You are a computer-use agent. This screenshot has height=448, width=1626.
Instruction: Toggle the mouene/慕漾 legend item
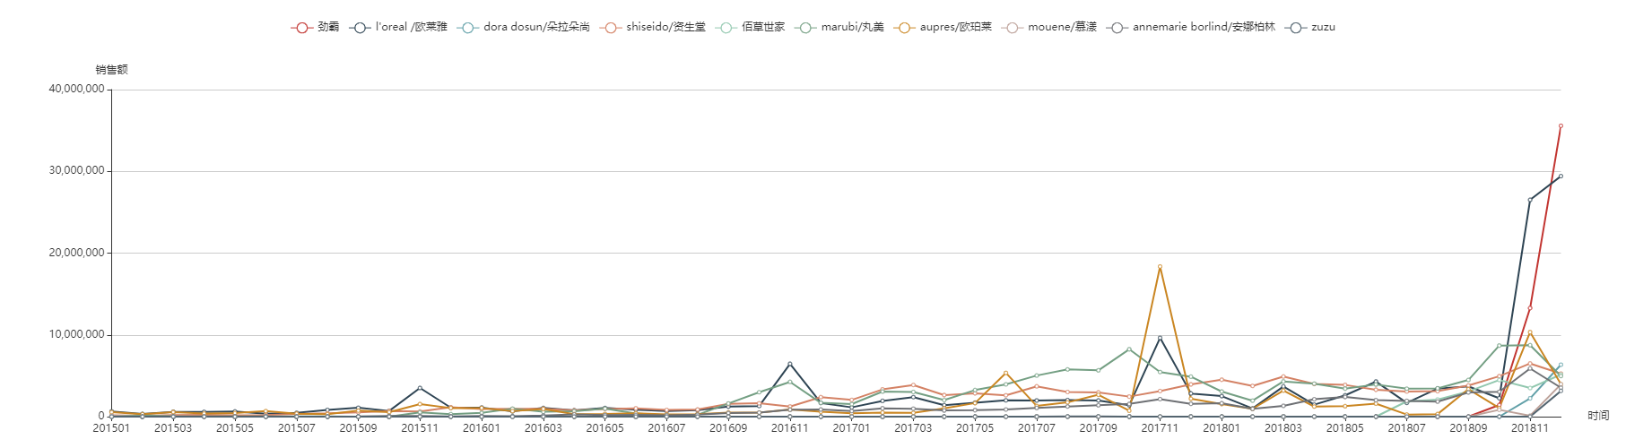pos(1049,28)
